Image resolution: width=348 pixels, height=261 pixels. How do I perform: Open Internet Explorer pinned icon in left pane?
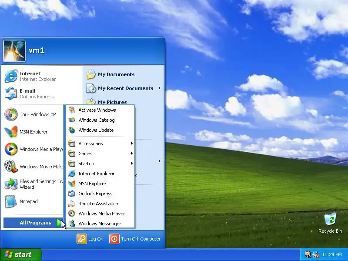tap(11, 76)
